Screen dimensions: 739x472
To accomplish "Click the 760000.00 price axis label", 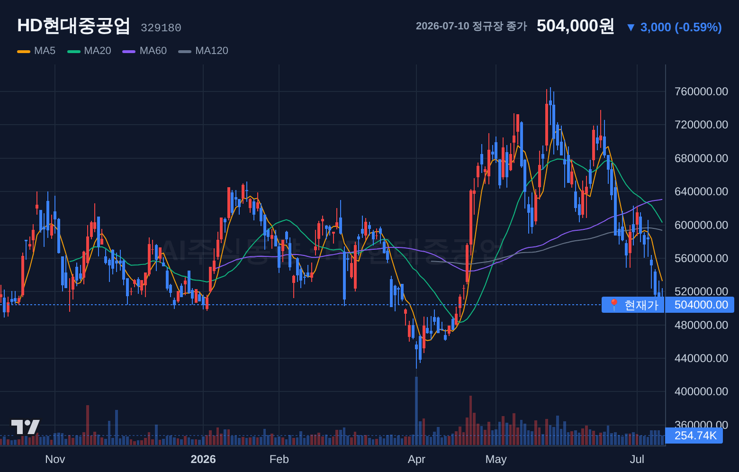I will click(701, 91).
